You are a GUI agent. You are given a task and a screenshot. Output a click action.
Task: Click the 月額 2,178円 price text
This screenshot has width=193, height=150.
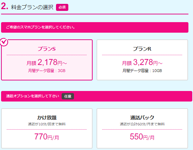pos(46,63)
